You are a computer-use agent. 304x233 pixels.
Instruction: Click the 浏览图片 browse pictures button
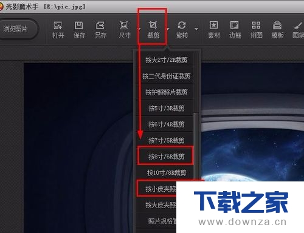coord(18,29)
